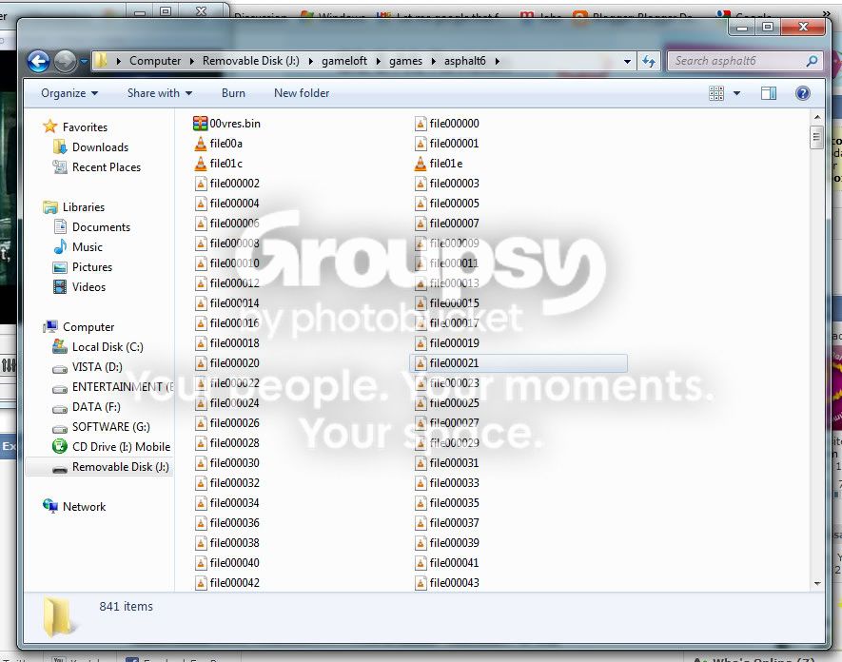Open VISTA (D:) drive
This screenshot has height=662, width=842.
coord(97,367)
